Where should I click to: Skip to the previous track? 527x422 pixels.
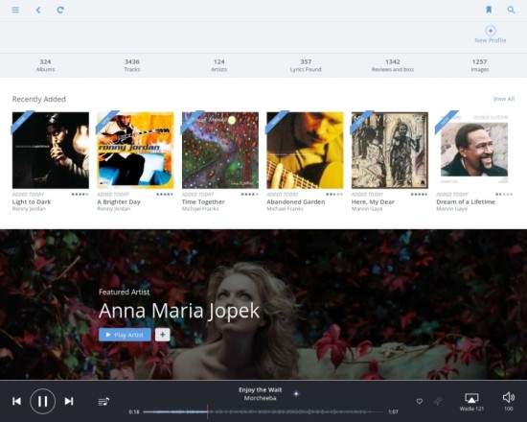point(16,401)
